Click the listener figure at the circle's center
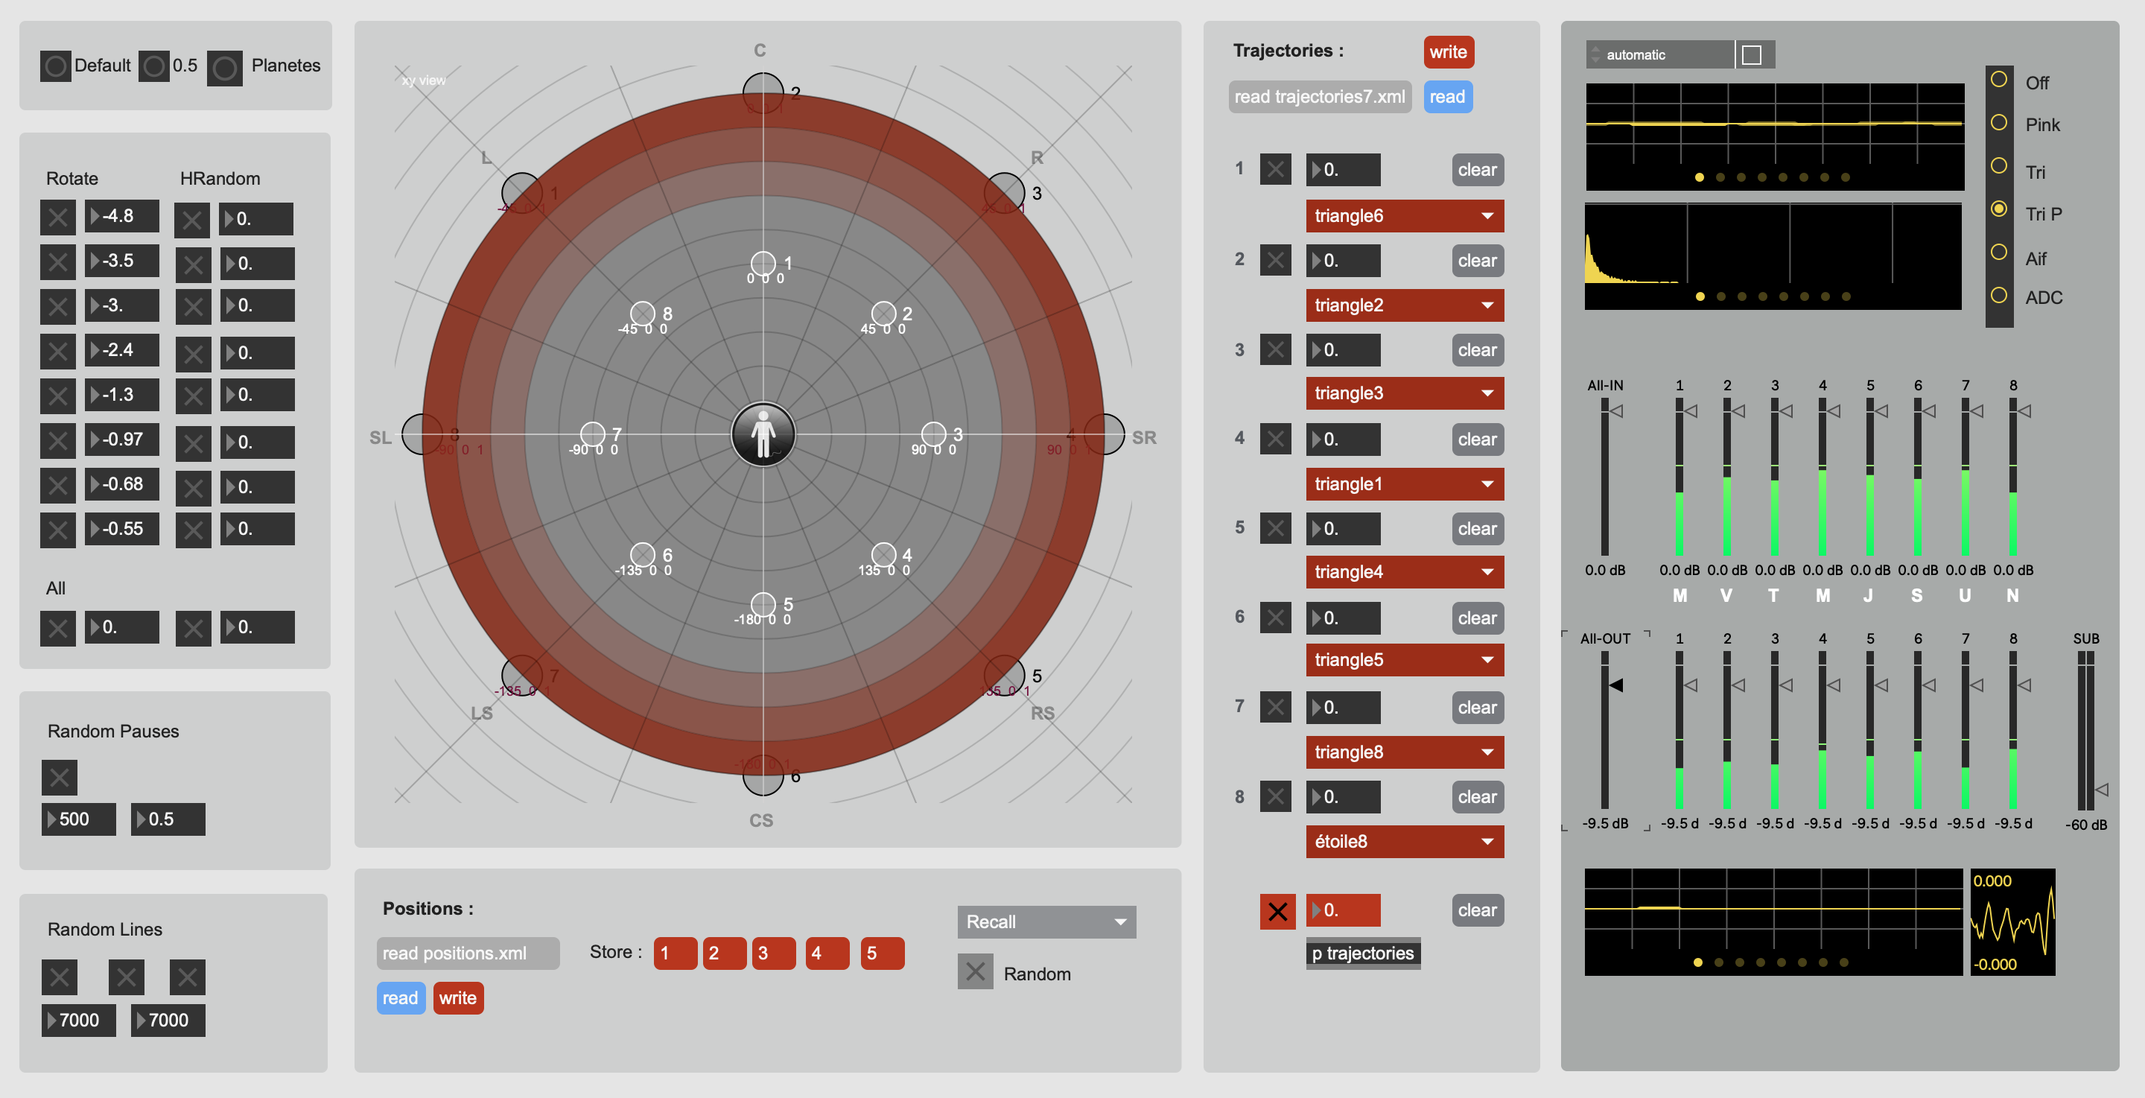This screenshot has width=2145, height=1098. coord(763,434)
